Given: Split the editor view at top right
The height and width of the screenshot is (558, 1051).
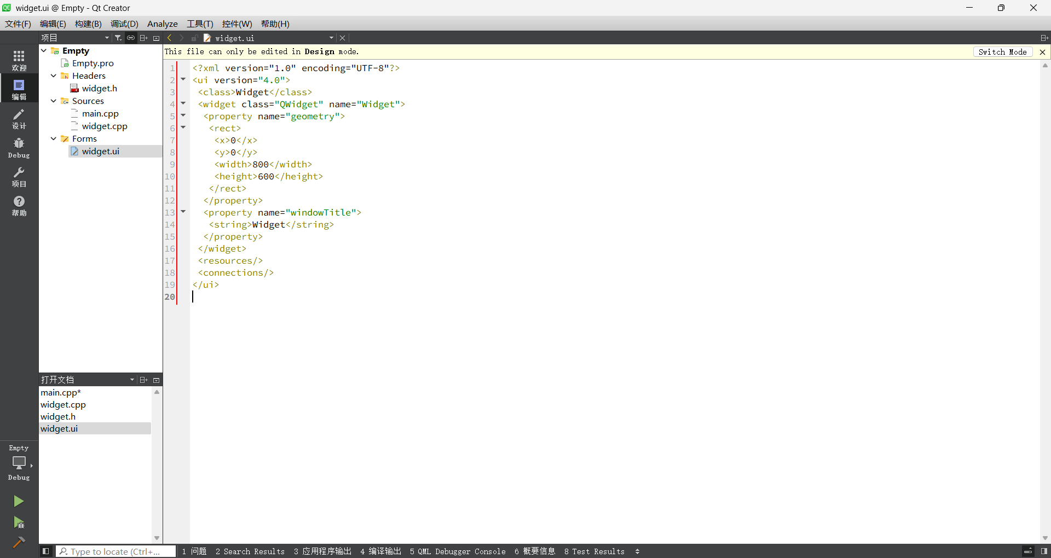Looking at the screenshot, I should pyautogui.click(x=1044, y=38).
